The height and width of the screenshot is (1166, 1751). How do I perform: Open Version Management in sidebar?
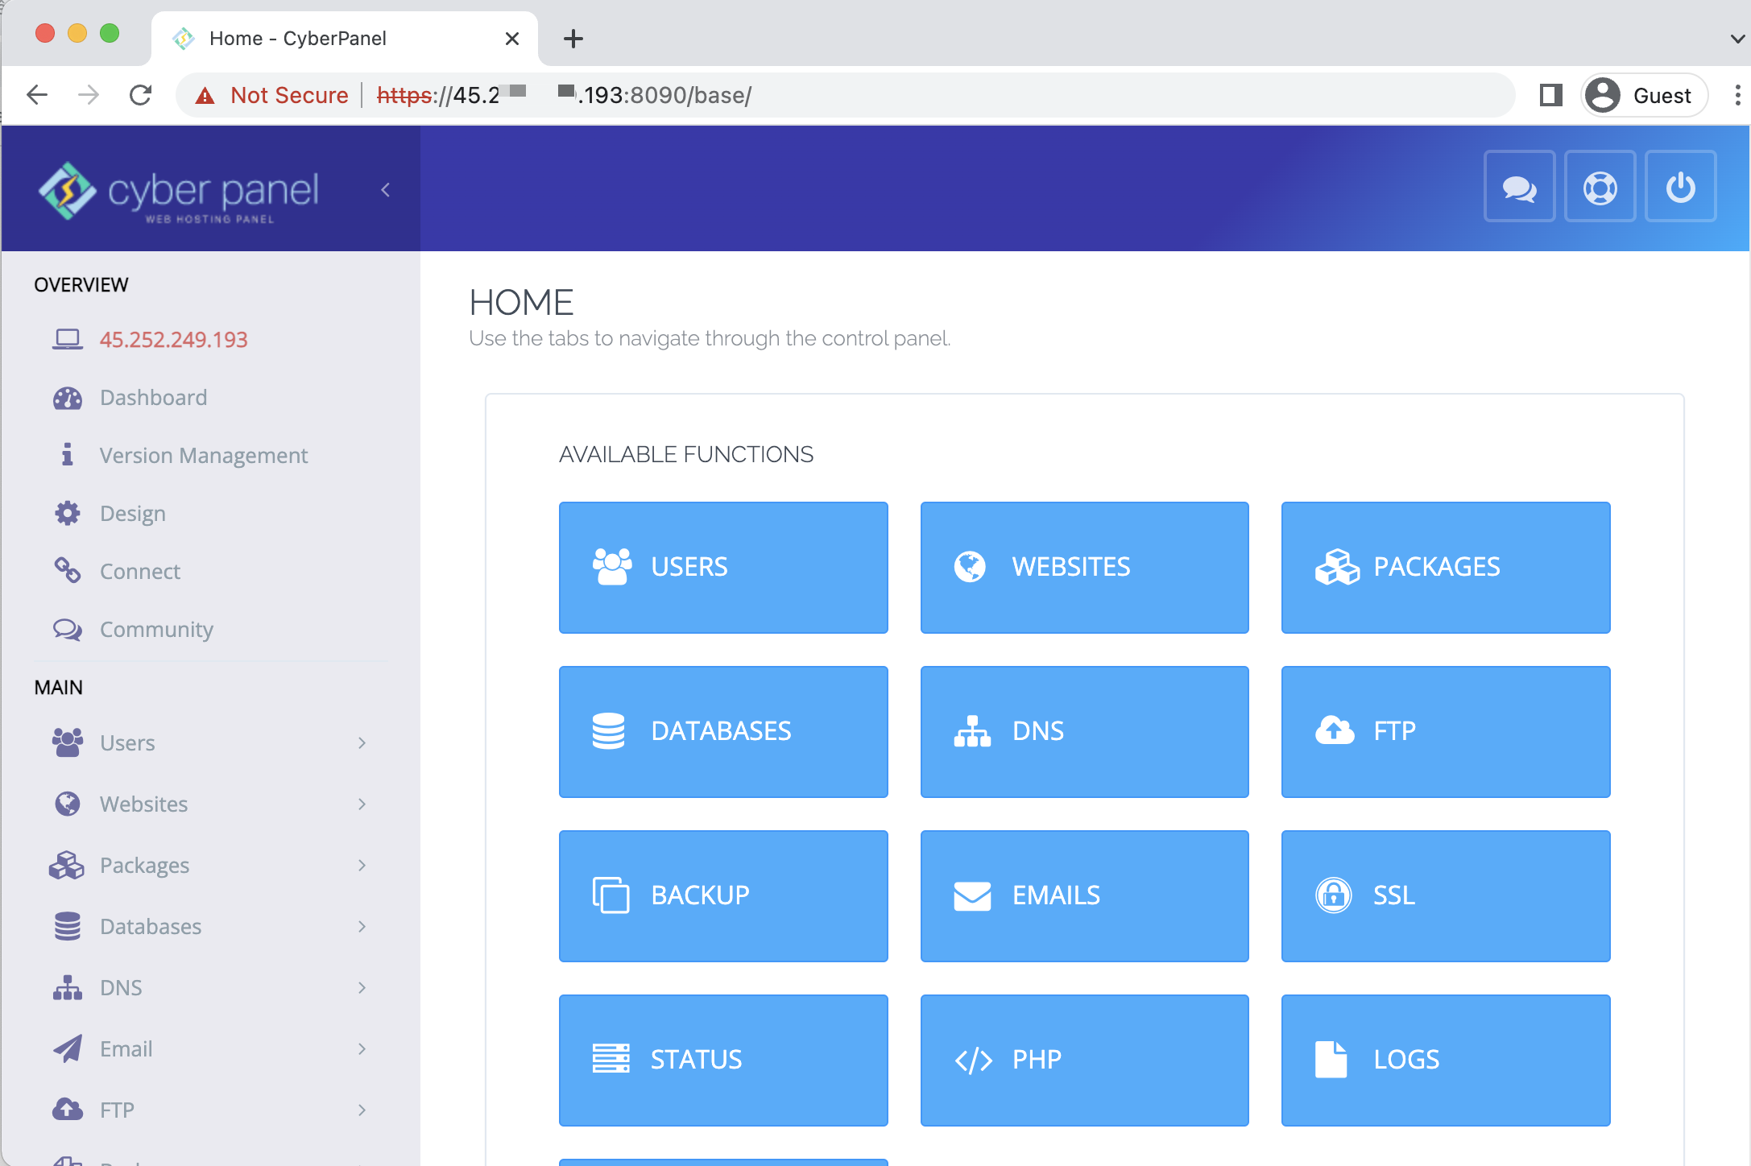204,456
